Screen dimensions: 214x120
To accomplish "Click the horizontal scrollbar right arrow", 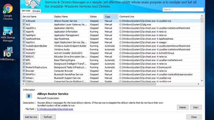I will coord(198,84).
